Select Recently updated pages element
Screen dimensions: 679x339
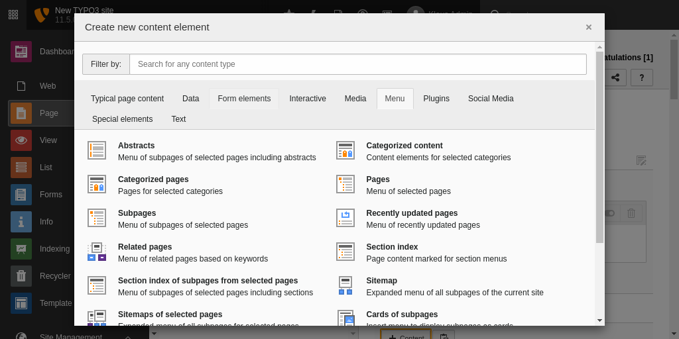click(459, 218)
